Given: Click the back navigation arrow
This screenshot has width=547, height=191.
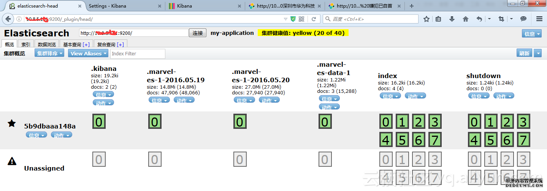Looking at the screenshot, I should tap(8, 19).
